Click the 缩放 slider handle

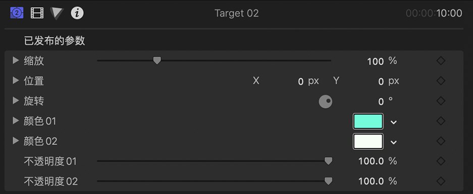coord(157,61)
